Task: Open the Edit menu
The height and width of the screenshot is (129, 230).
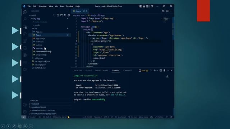Action: [34, 6]
